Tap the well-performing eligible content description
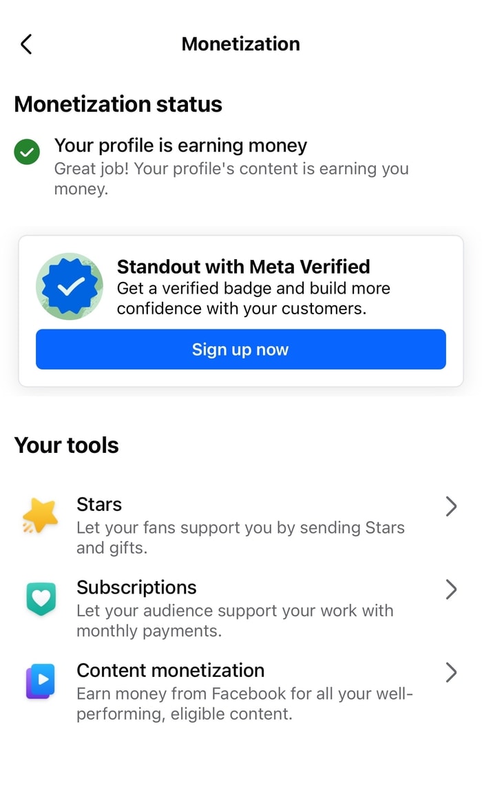The width and height of the screenshot is (482, 810). tap(244, 703)
